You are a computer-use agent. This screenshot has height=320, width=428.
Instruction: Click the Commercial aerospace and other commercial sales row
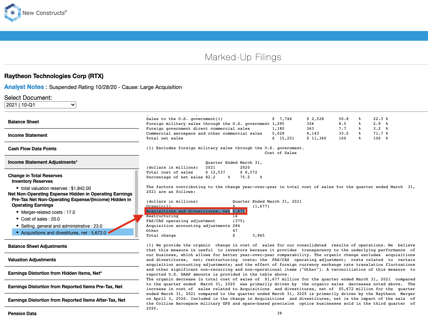click(267, 133)
